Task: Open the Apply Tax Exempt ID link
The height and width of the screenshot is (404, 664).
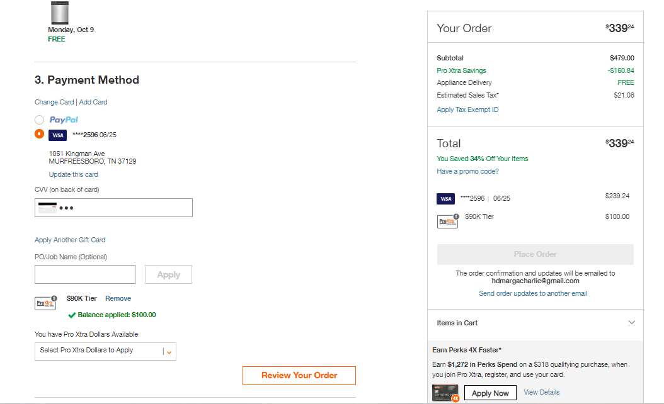Action: click(467, 109)
